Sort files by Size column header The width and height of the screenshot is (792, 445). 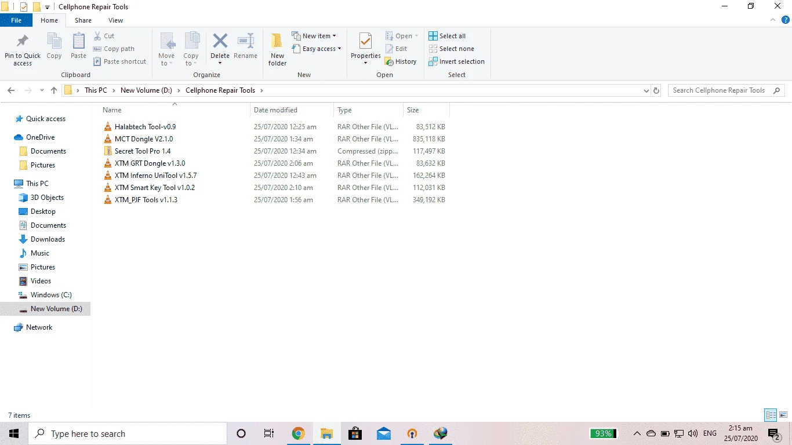point(426,110)
